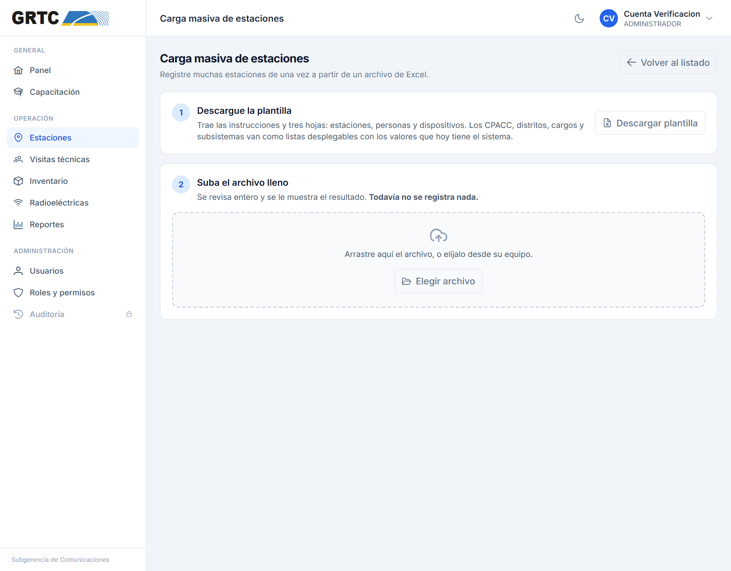
Task: Click 'Descargue la plantilla' step heading
Action: 244,111
